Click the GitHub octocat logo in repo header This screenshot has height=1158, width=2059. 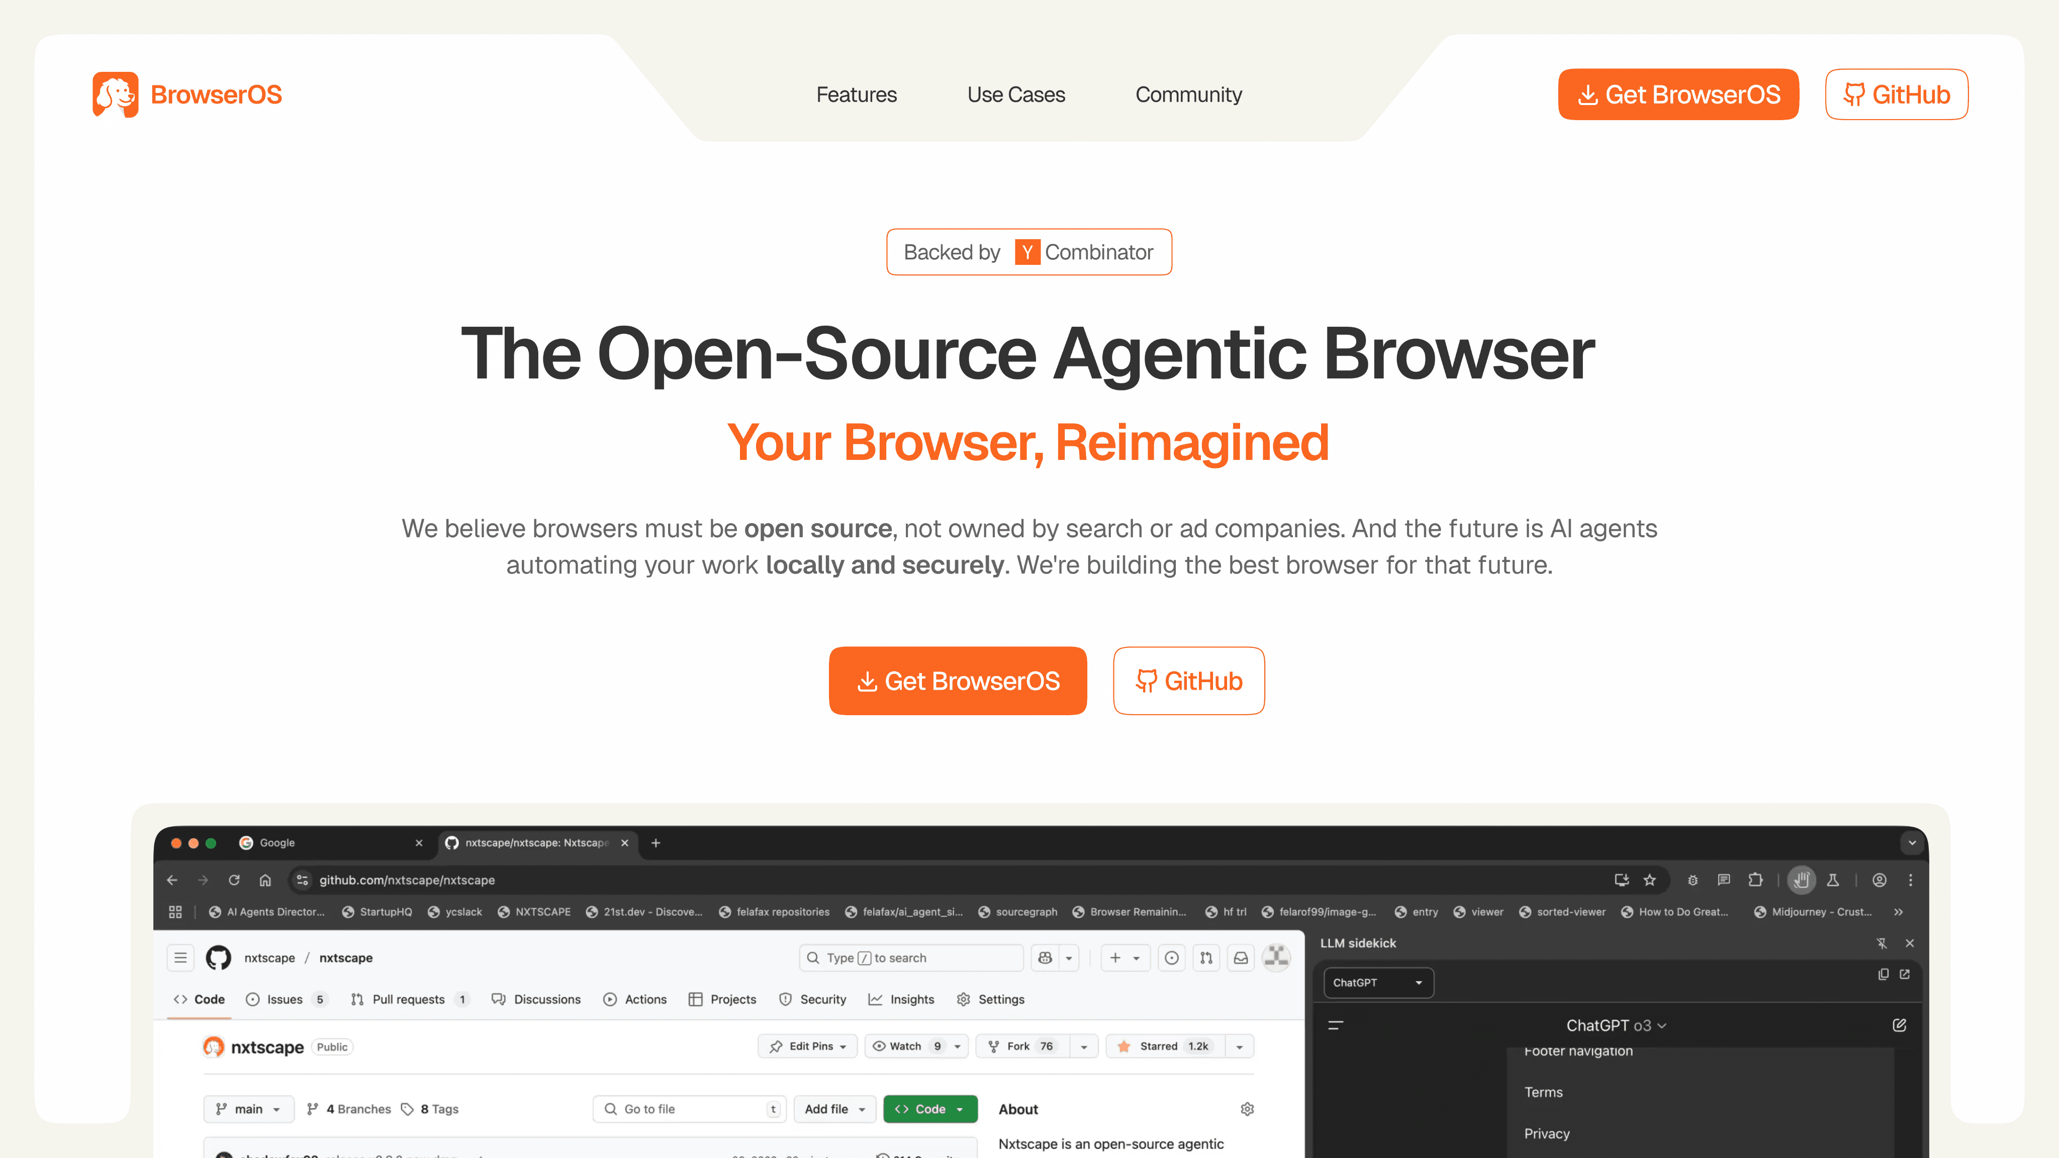coord(218,957)
